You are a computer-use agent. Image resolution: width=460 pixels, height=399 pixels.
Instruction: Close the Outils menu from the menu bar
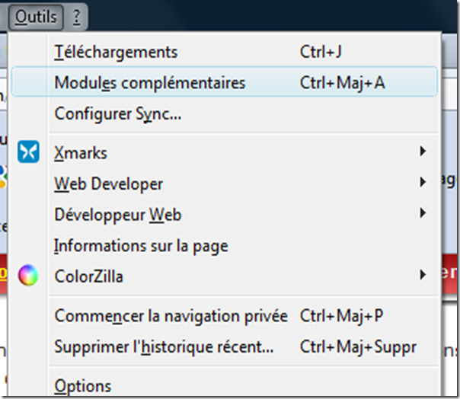[35, 16]
